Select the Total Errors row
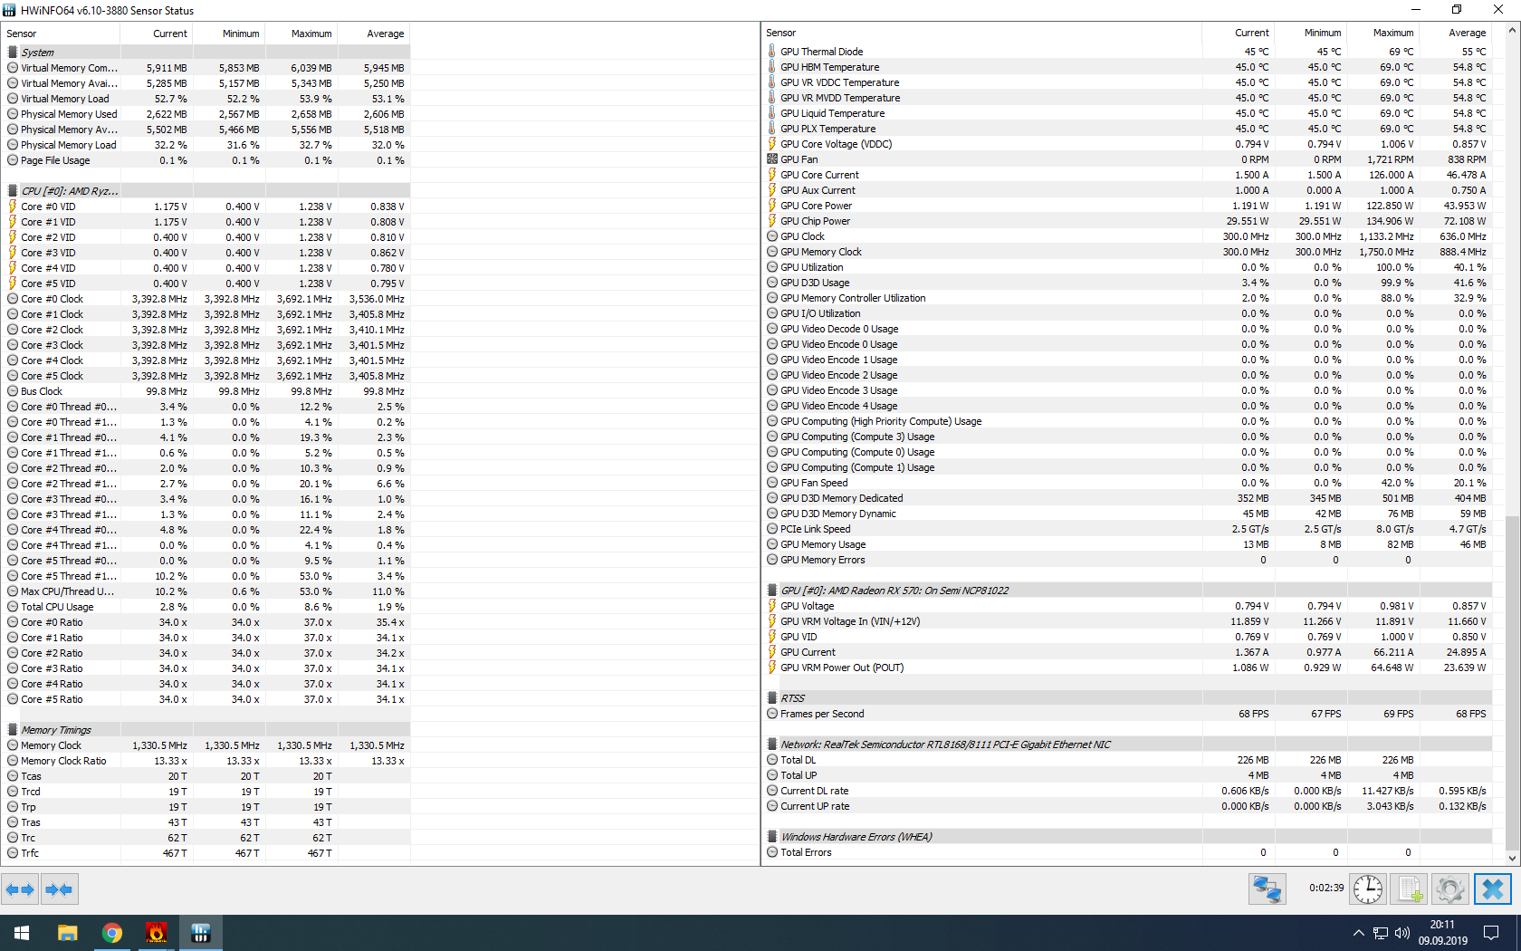Screen dimensions: 1521x951 1127,852
